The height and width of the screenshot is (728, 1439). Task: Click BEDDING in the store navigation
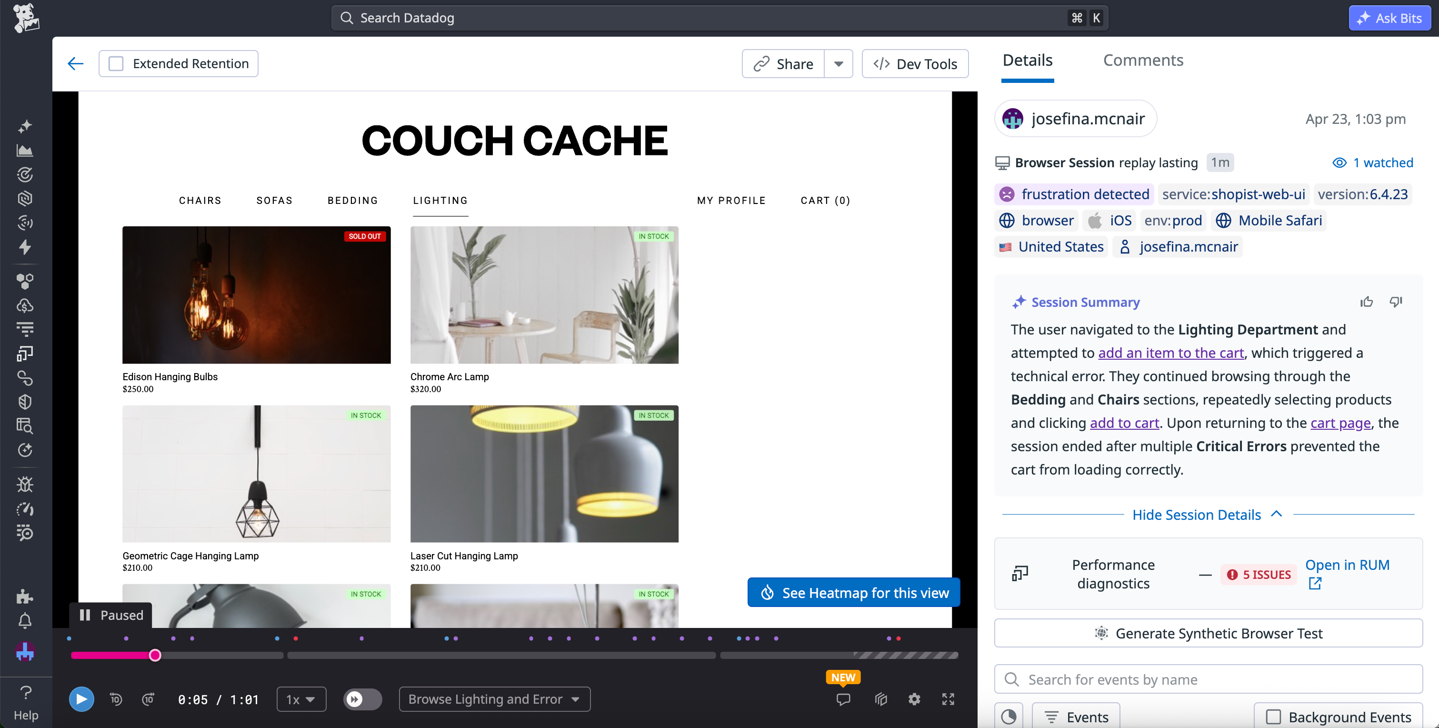tap(352, 200)
